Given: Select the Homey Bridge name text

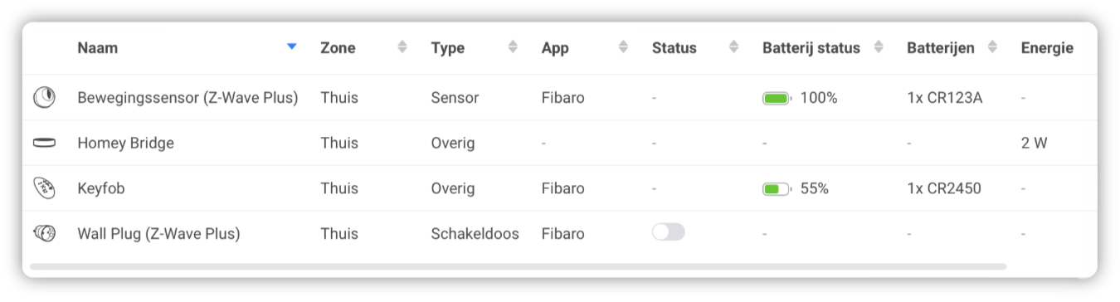Looking at the screenshot, I should [125, 143].
